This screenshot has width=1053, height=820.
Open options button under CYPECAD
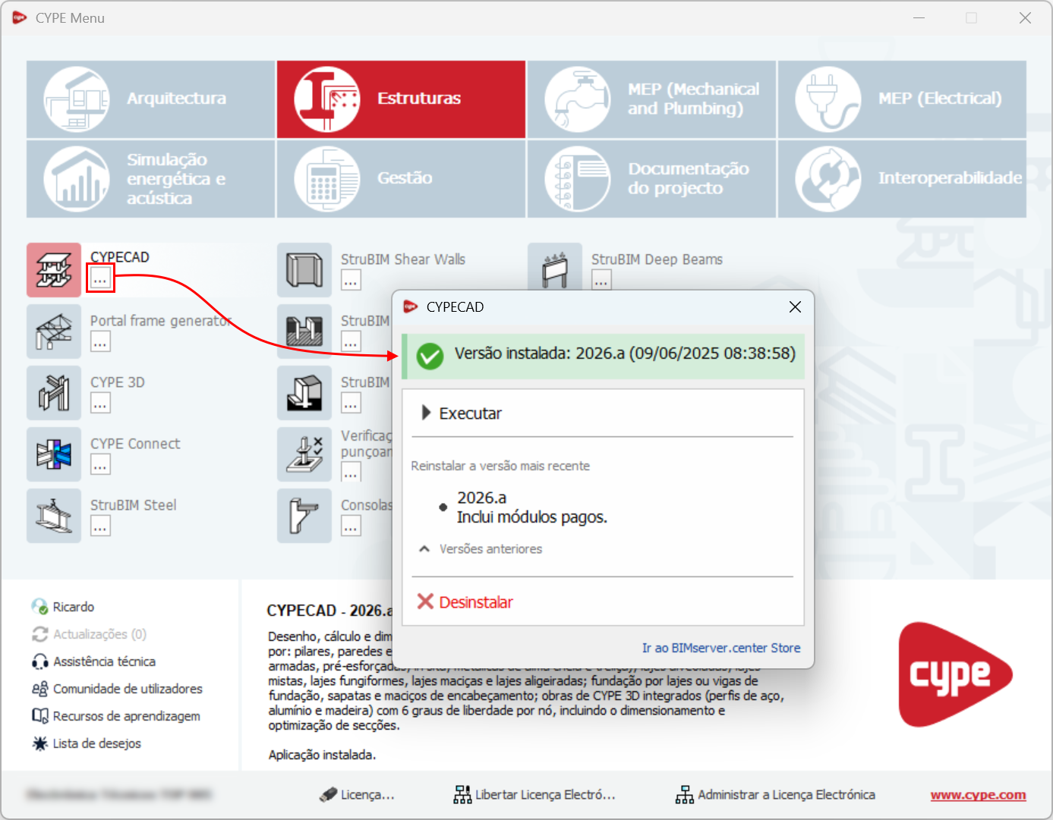click(x=100, y=279)
